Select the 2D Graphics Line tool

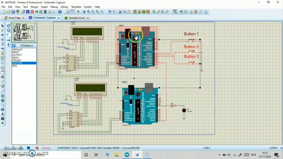click(x=3, y=91)
